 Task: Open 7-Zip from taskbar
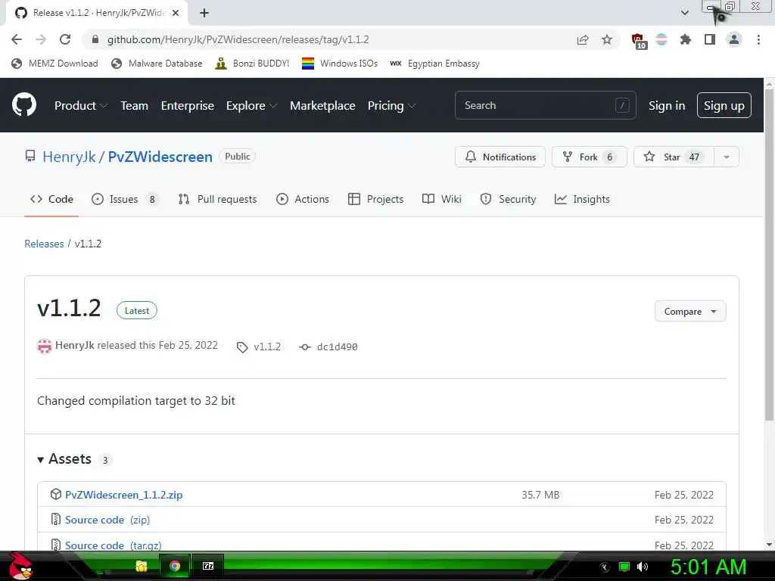click(x=208, y=566)
